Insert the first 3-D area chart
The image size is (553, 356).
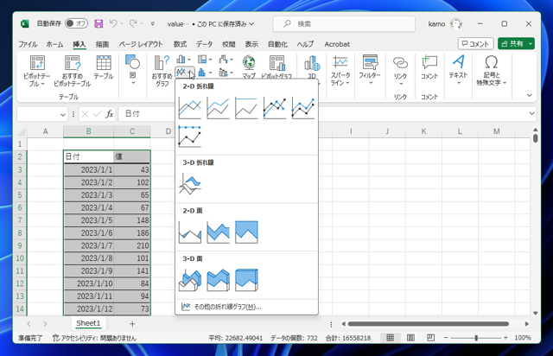tap(190, 279)
